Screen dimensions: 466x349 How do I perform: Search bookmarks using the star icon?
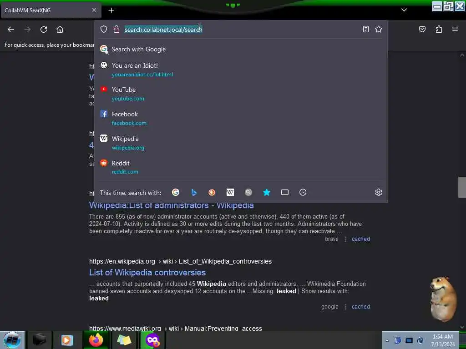tap(267, 192)
